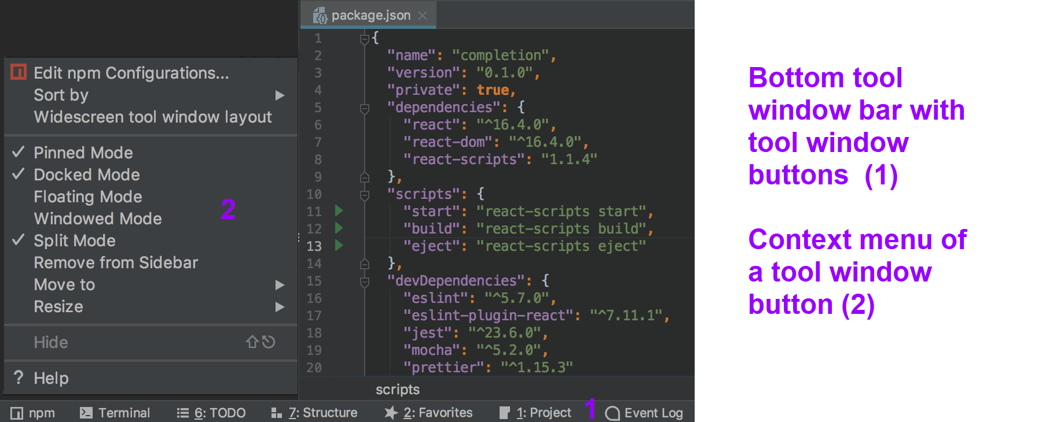Run the "build" script gutter arrow

(339, 228)
